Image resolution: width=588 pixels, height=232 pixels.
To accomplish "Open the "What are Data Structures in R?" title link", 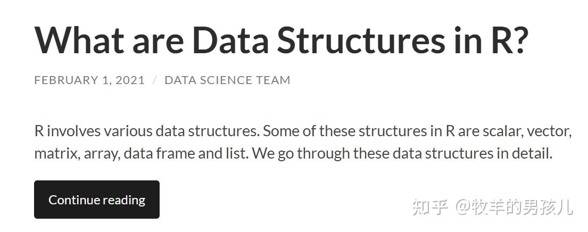I will (x=281, y=40).
